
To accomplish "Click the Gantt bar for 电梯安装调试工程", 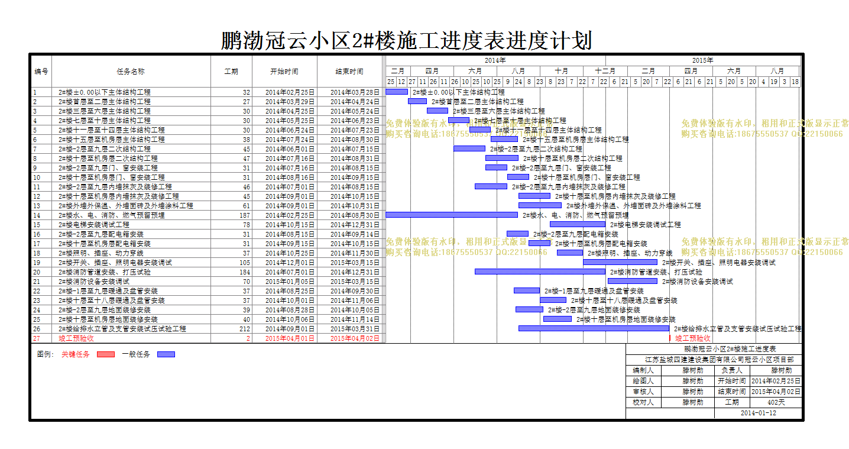I will [x=578, y=224].
